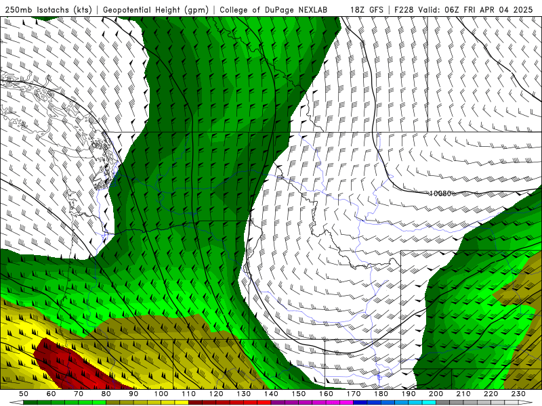Click the '220' value on the color scale
This screenshot has width=542, height=406.
click(491, 394)
